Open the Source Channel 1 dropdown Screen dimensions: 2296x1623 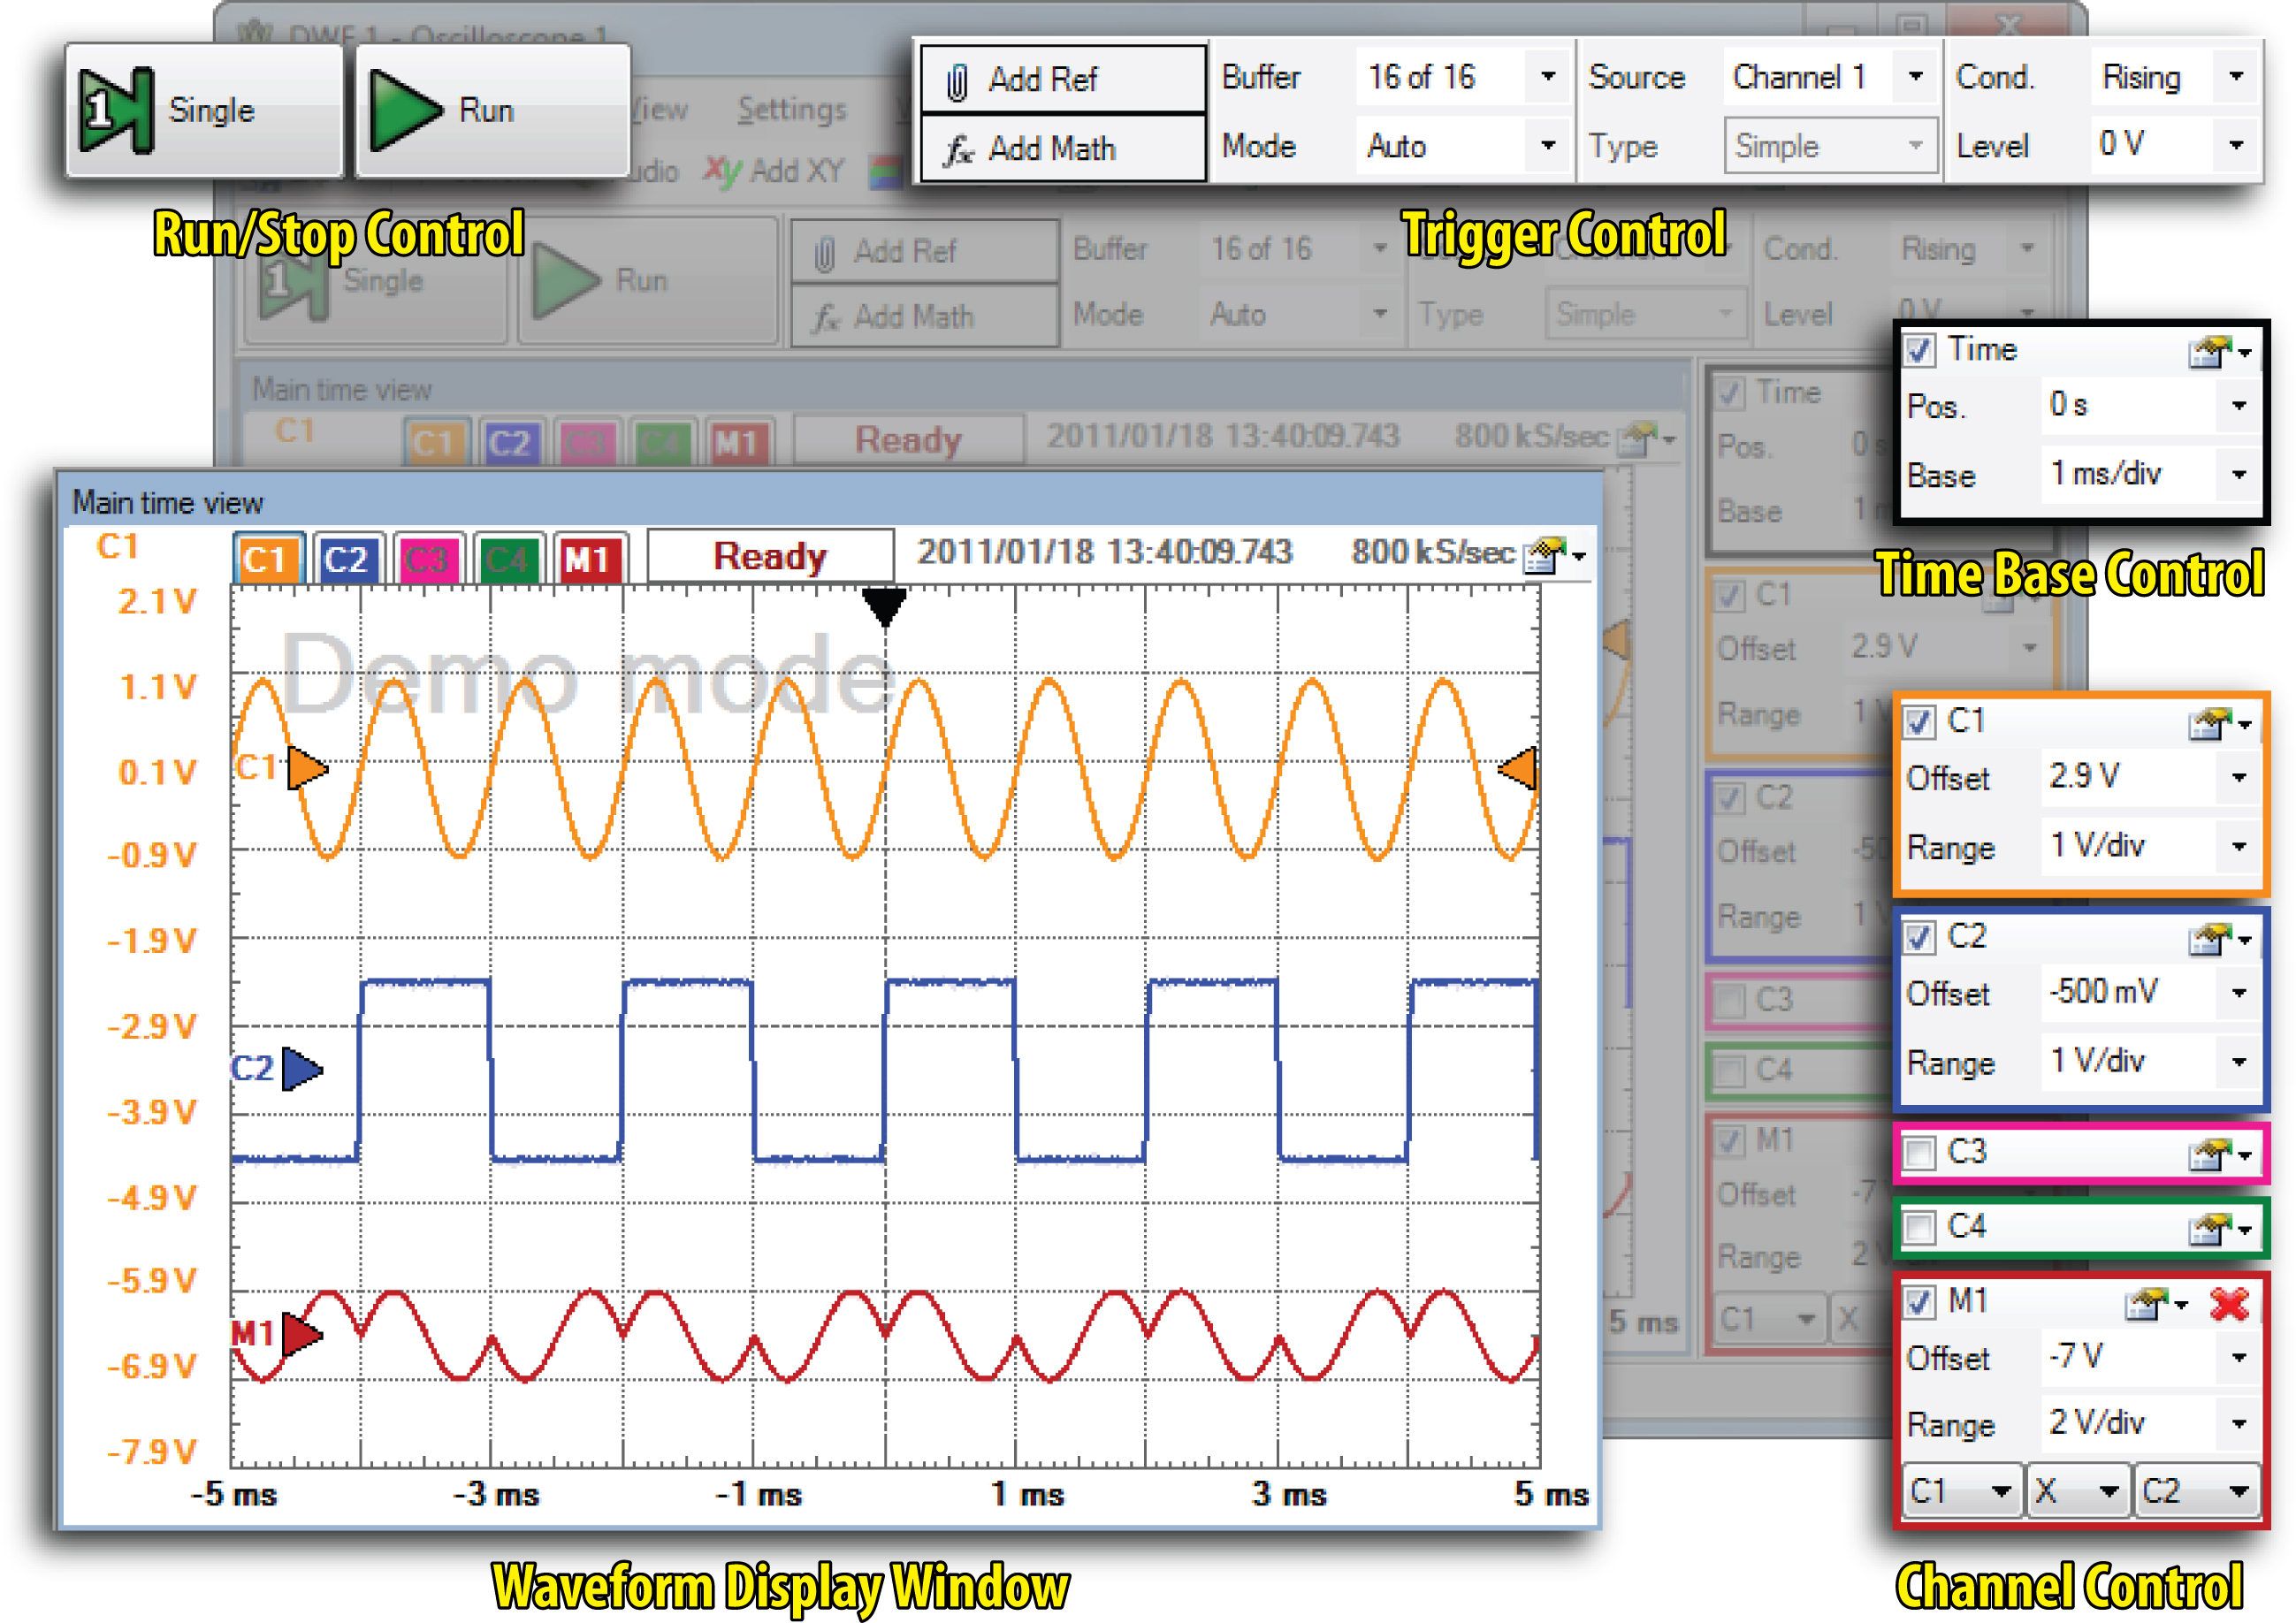pos(1915,77)
